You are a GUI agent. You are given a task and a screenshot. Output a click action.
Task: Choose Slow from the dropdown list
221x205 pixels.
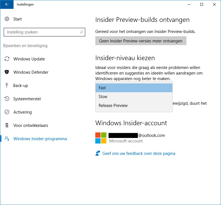[134, 97]
